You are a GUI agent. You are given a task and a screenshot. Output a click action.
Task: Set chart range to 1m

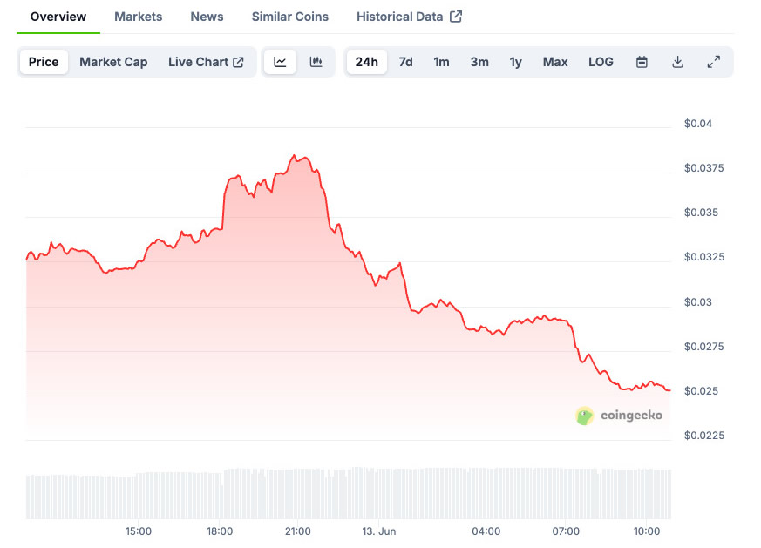(441, 62)
